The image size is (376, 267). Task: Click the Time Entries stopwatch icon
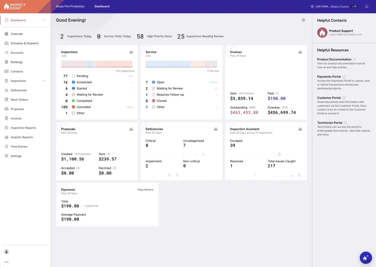pos(6,147)
